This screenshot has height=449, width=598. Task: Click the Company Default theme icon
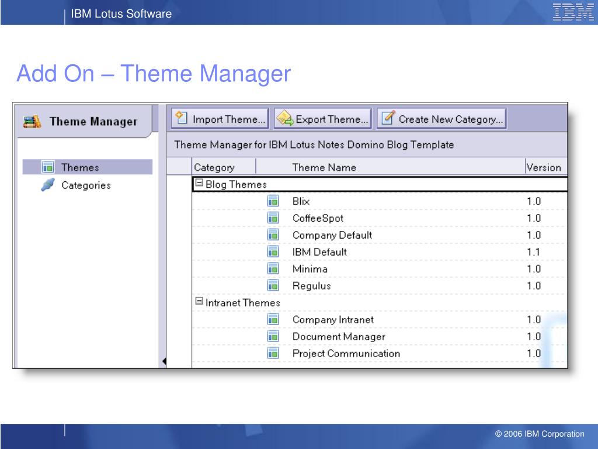[x=273, y=235]
